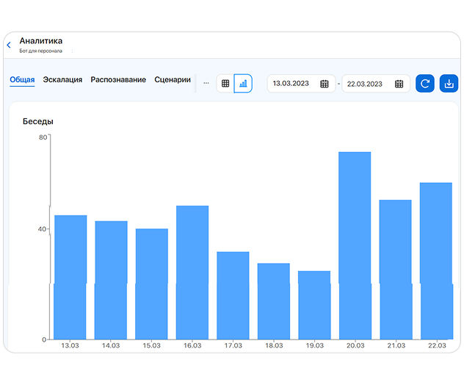Select the bar for 13.03
464x385 pixels.
pyautogui.click(x=70, y=277)
